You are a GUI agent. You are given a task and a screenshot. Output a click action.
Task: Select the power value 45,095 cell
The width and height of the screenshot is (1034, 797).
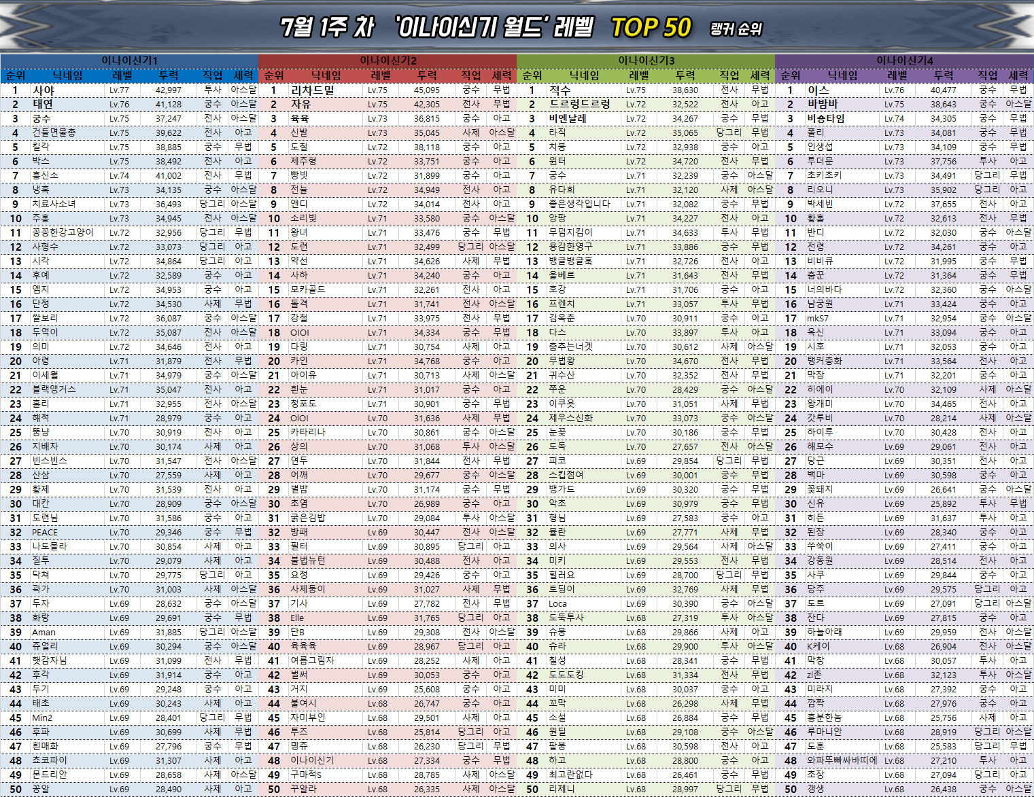click(427, 90)
